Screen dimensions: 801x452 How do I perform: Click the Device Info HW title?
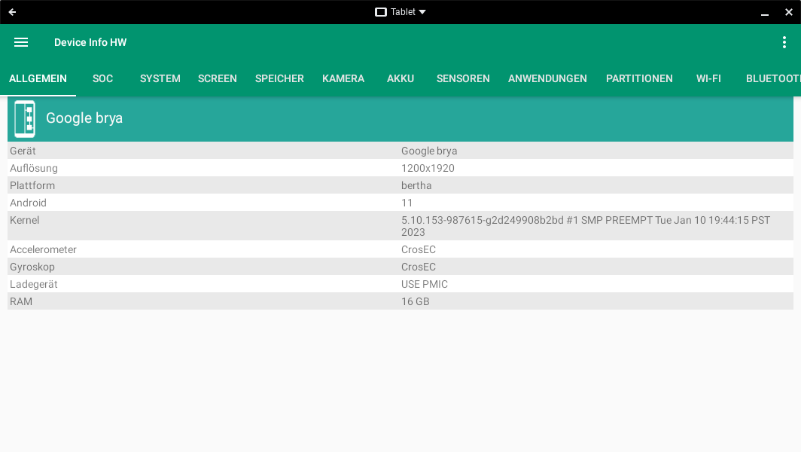[x=90, y=42]
